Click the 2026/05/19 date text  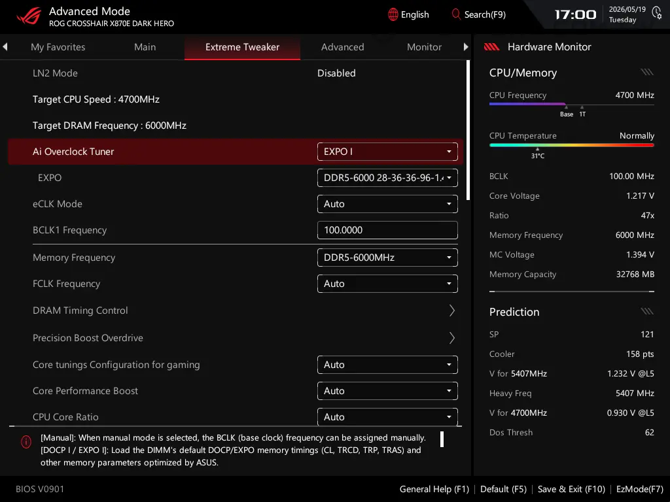(x=627, y=9)
